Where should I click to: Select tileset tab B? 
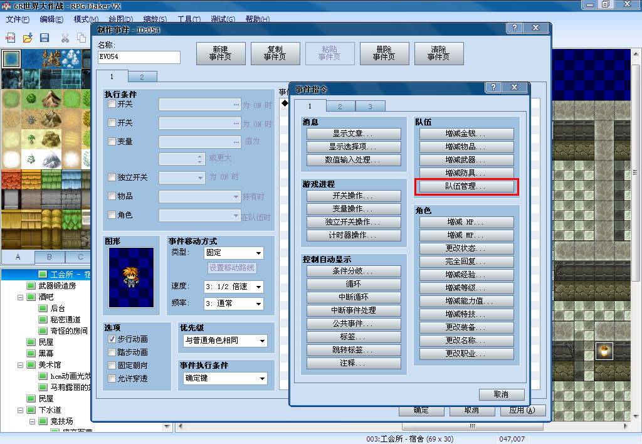tap(50, 257)
